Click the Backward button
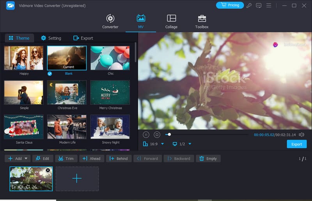The height and width of the screenshot is (201, 312). pyautogui.click(x=179, y=159)
